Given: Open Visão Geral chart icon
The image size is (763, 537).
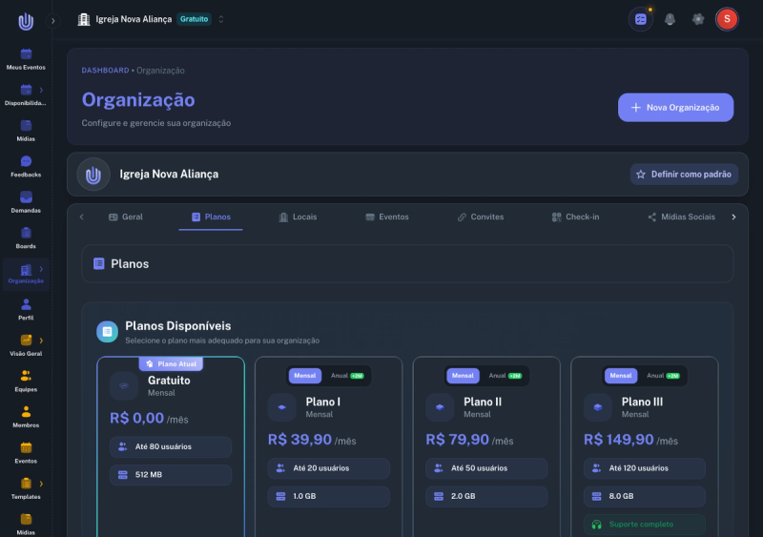Looking at the screenshot, I should [26, 341].
